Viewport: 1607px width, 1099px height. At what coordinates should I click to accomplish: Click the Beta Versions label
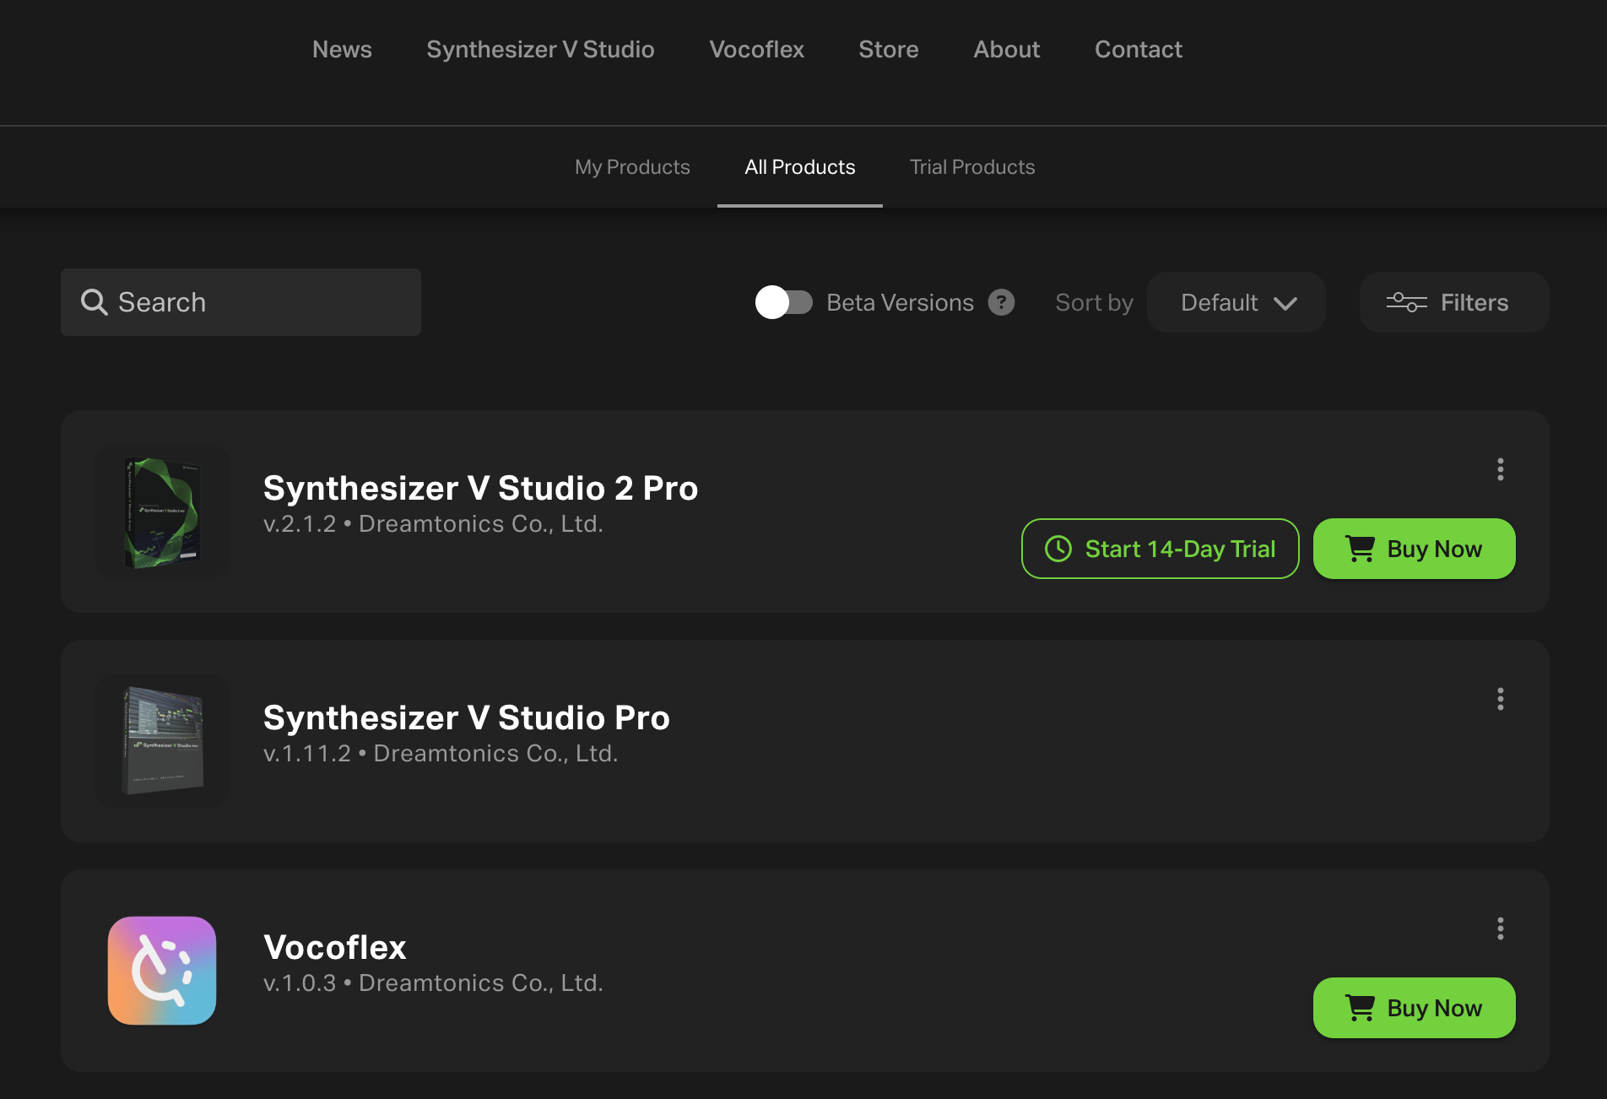900,302
